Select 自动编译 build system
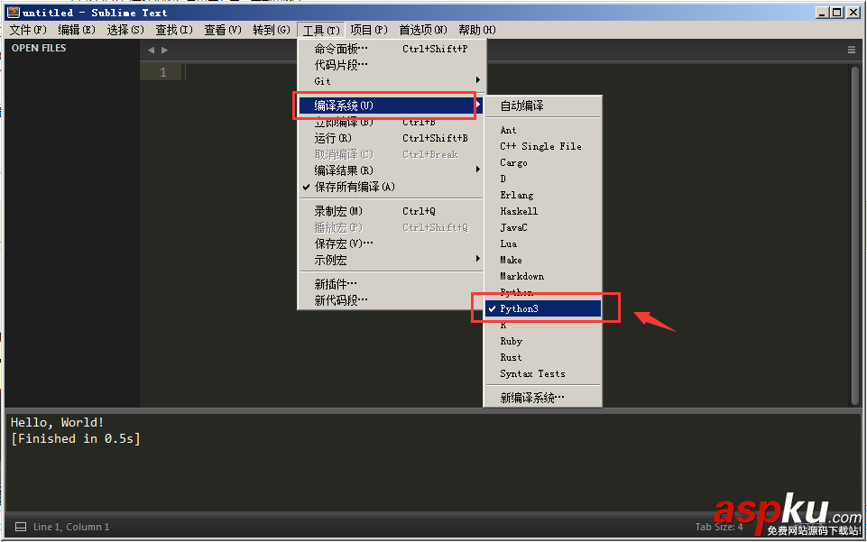The width and height of the screenshot is (867, 542). (x=543, y=106)
